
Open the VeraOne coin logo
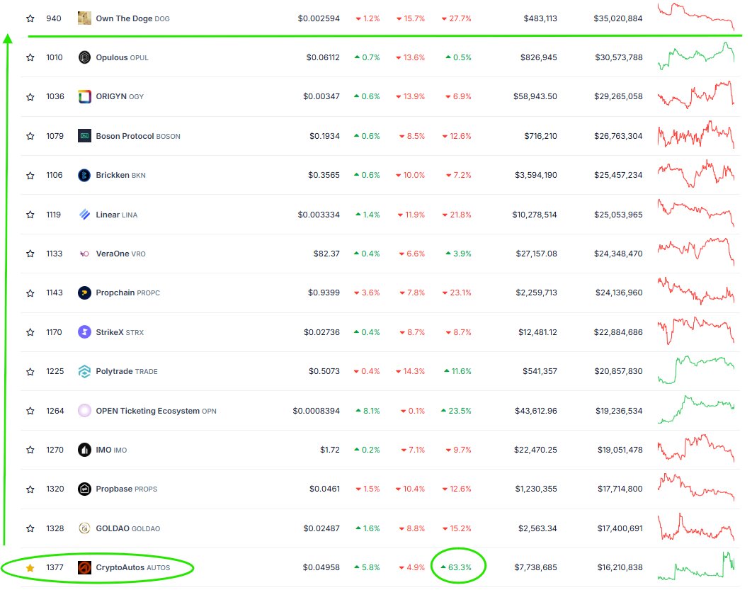[x=84, y=254]
